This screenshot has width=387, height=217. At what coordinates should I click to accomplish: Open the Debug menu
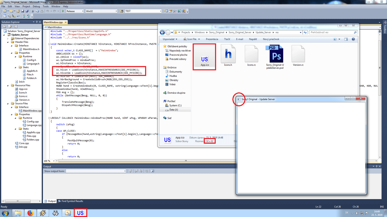click(36, 6)
